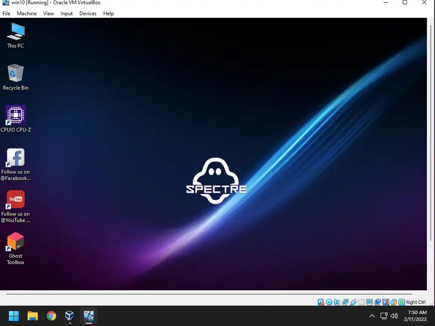Click the volume speaker tray icon

coord(394,316)
